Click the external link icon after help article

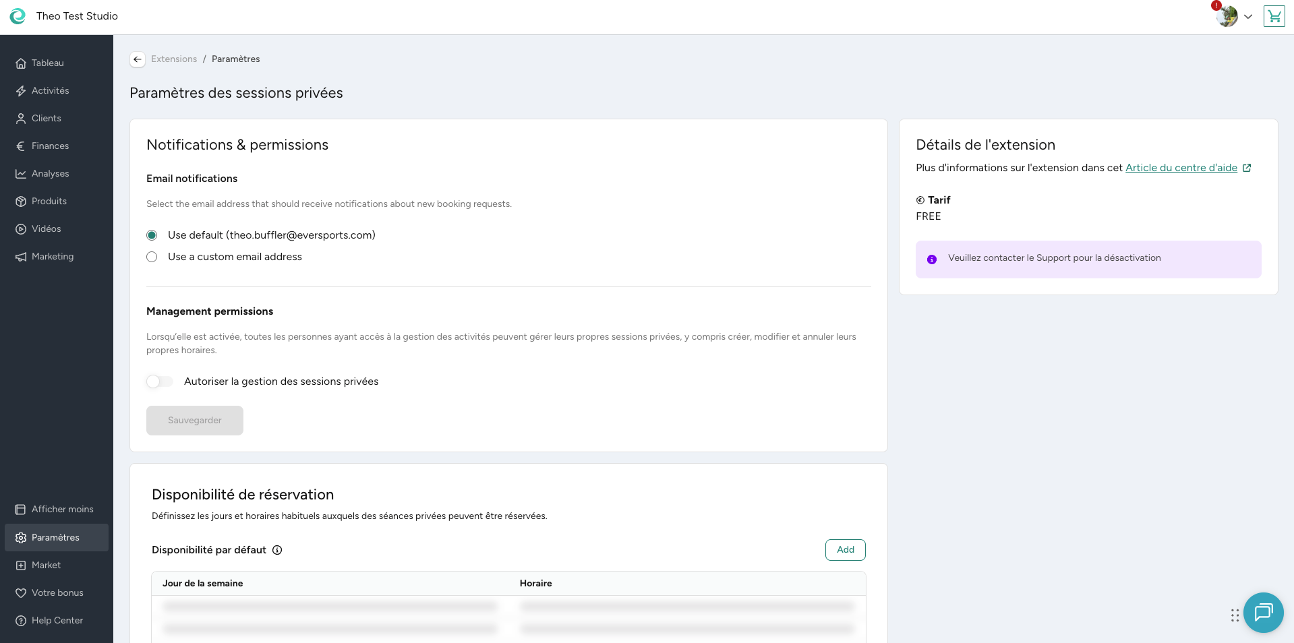tap(1247, 168)
